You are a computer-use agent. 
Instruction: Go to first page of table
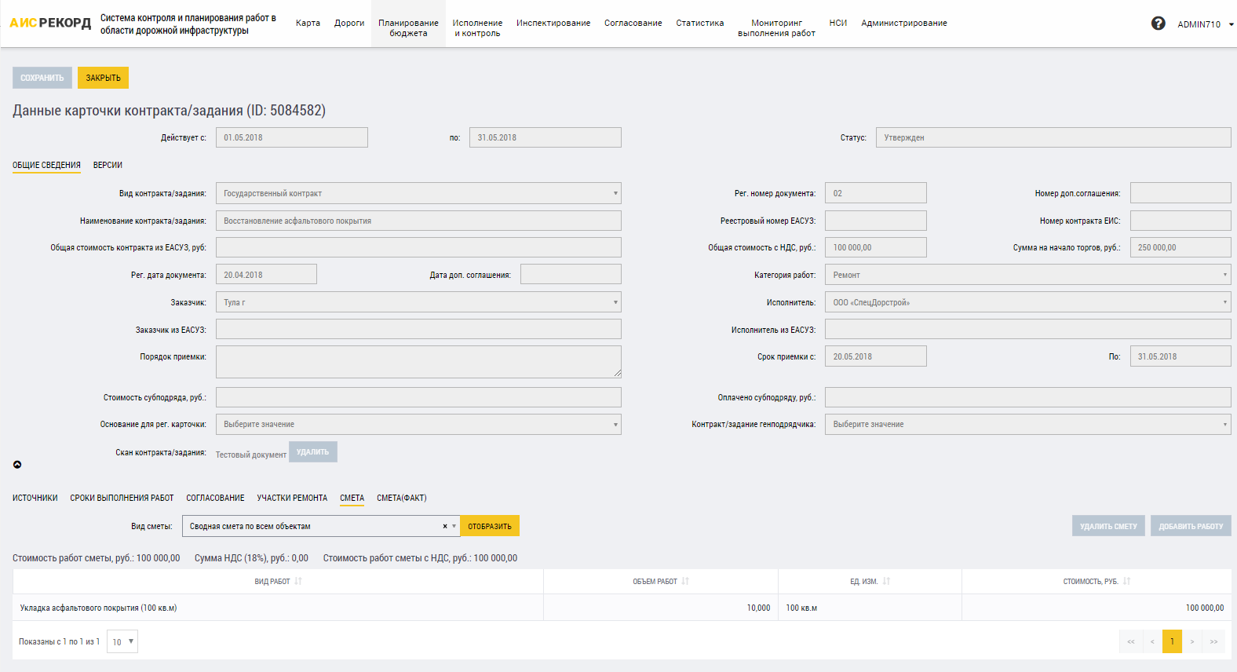(x=1131, y=641)
